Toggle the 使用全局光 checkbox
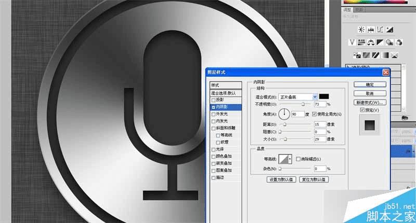This screenshot has width=416, height=223. pyautogui.click(x=315, y=114)
